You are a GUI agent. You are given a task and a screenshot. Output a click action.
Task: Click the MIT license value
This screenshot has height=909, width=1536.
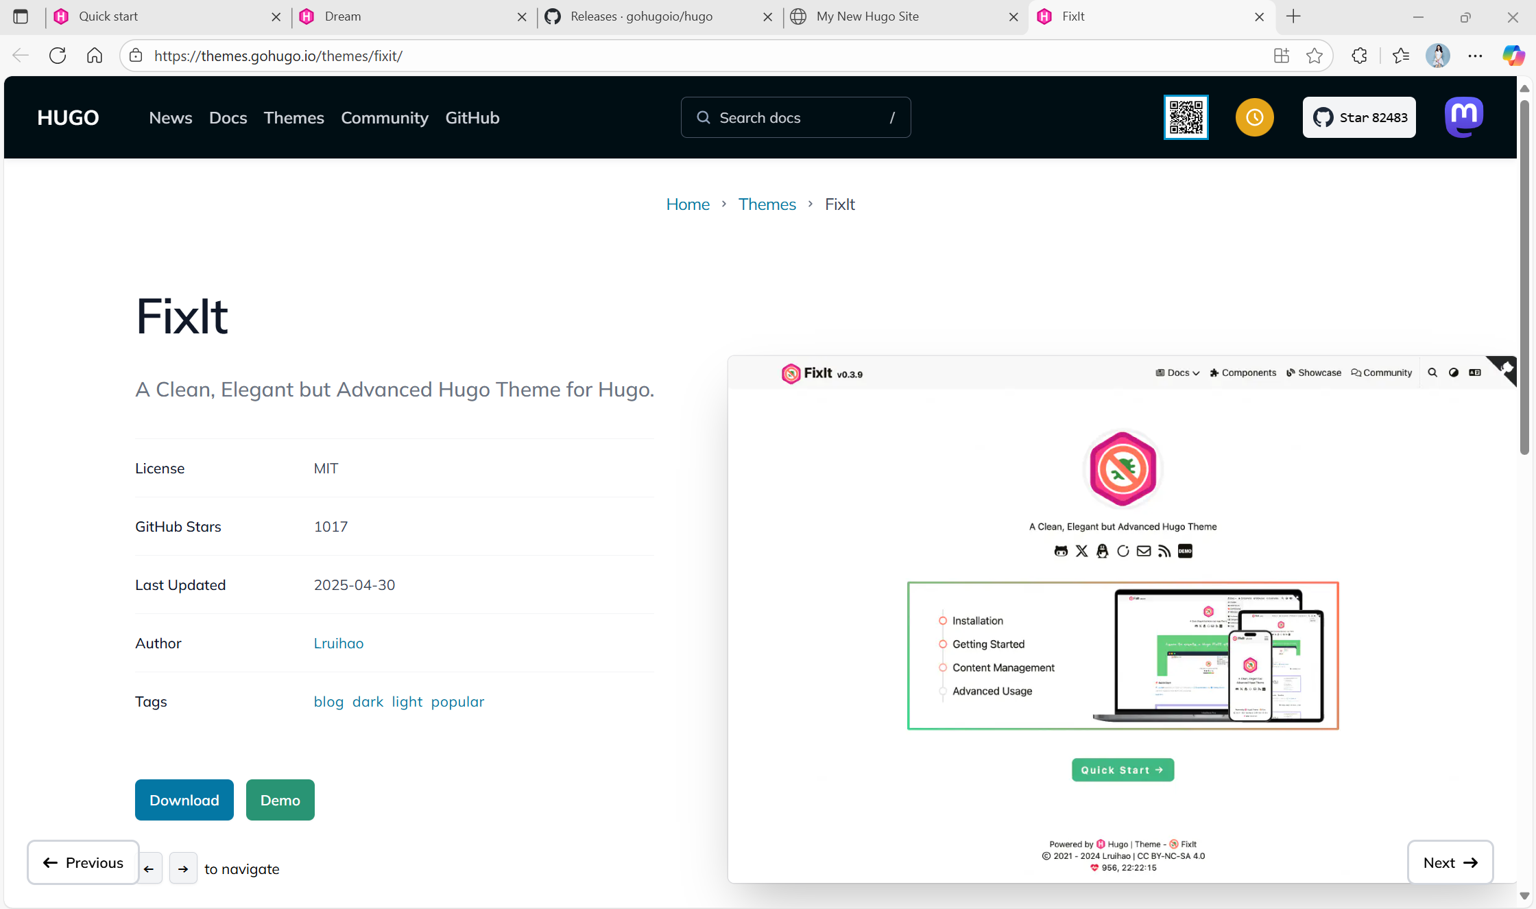[326, 469]
